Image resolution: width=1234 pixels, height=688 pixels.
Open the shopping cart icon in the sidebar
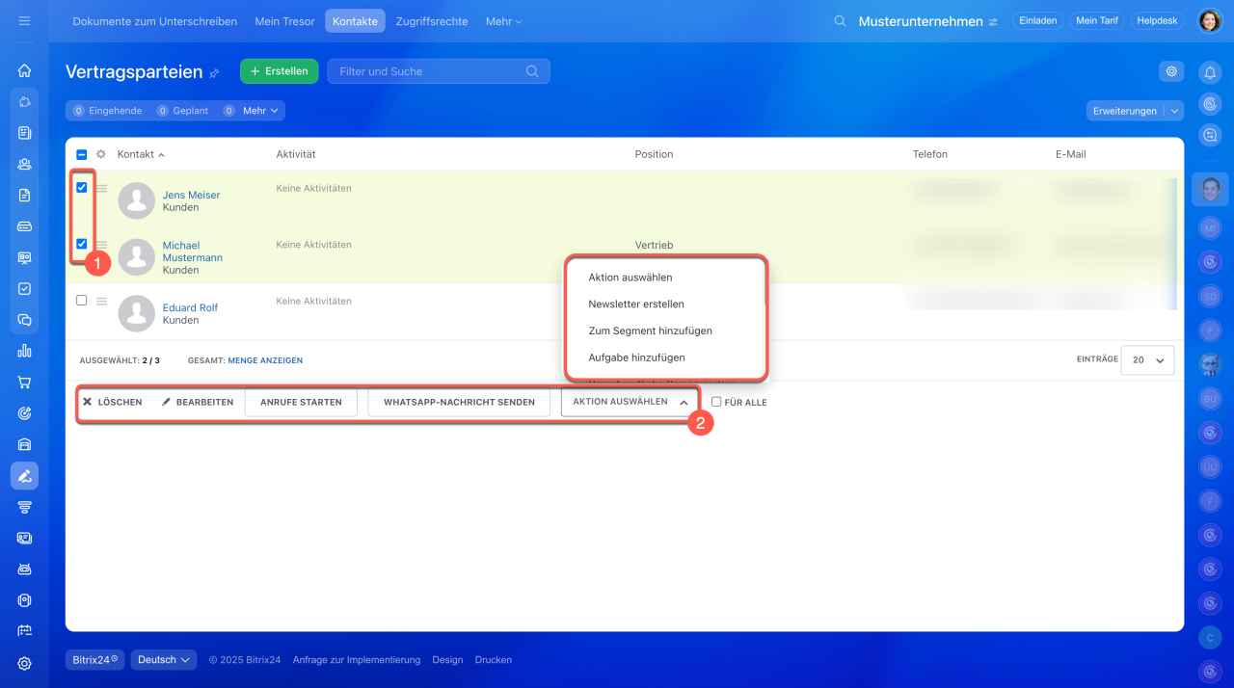[24, 383]
